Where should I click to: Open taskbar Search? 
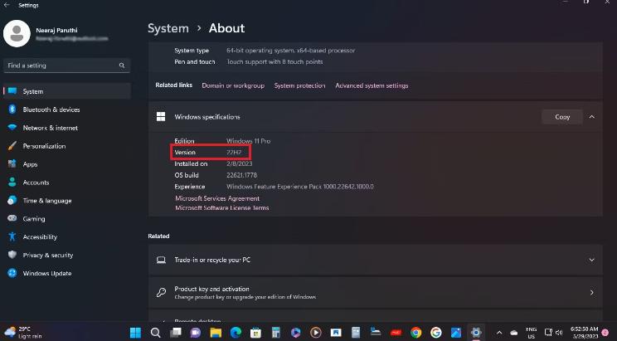coord(155,333)
